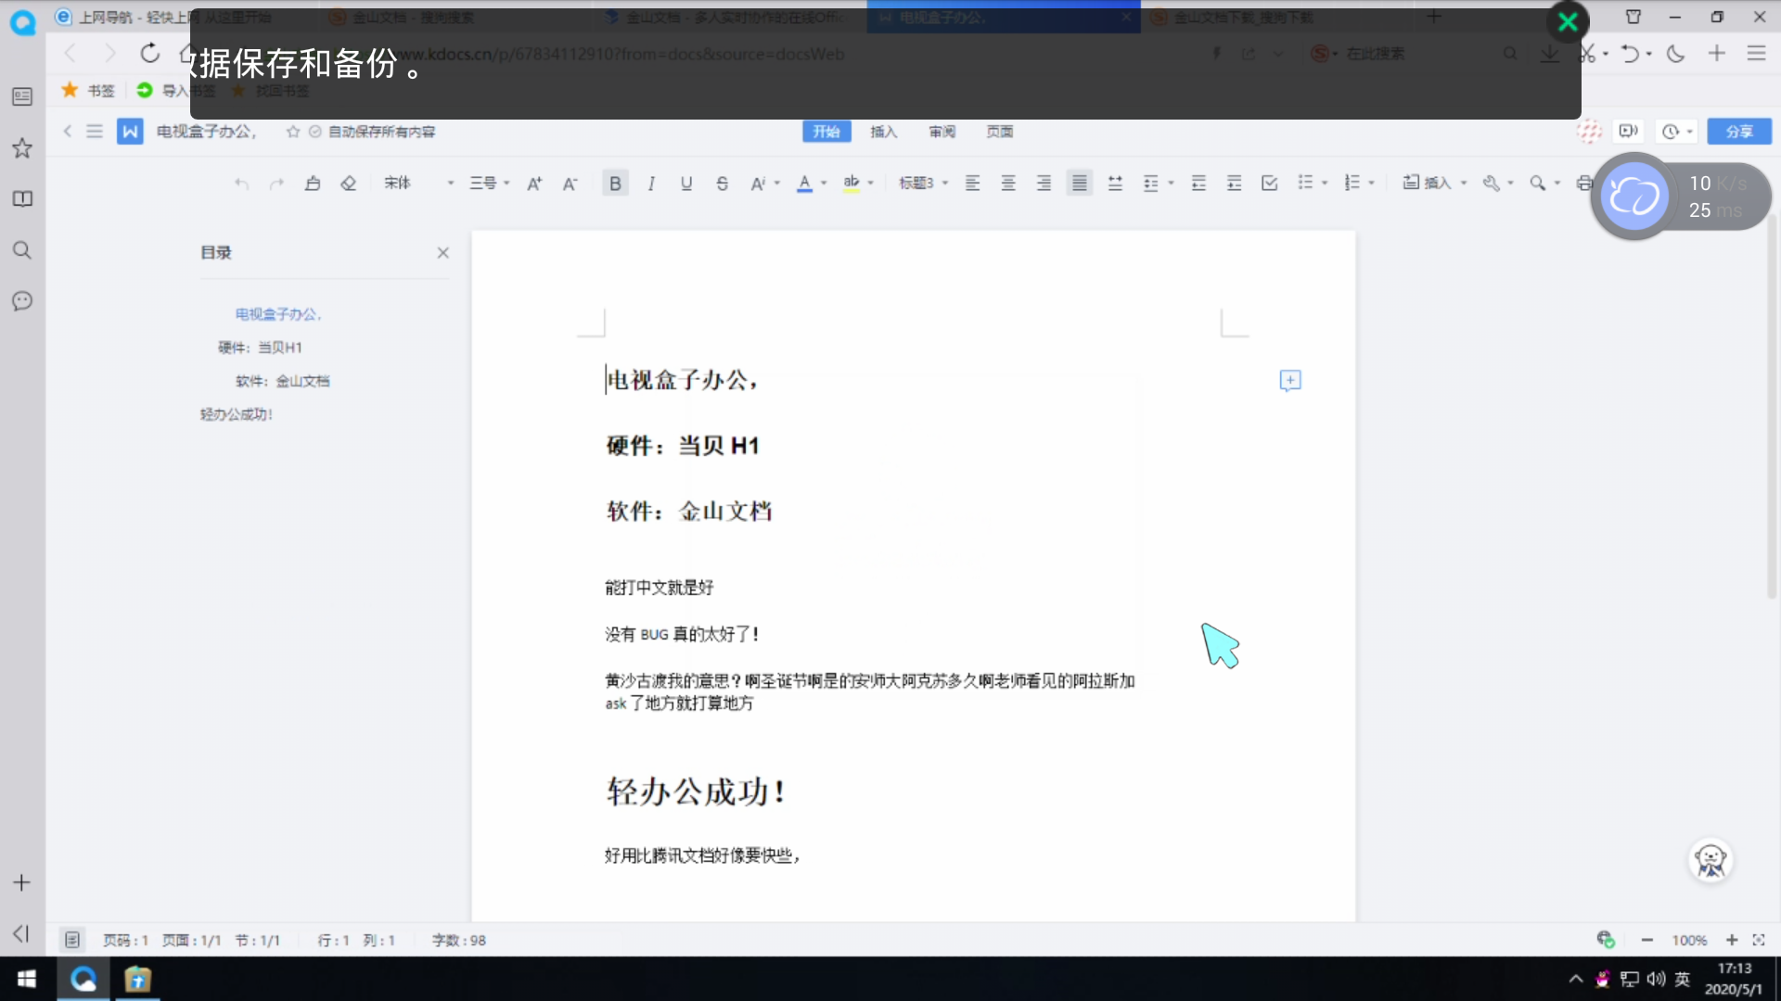Open the font size dropdown 三号

coord(489,184)
